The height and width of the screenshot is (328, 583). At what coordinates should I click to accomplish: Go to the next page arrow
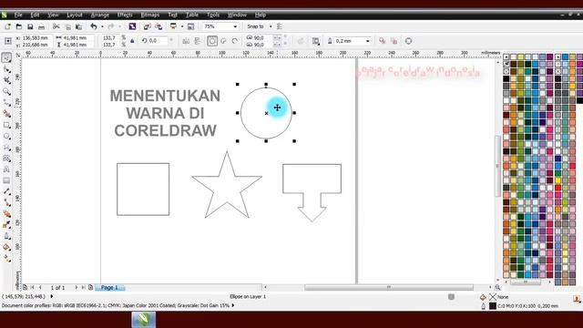tap(77, 288)
